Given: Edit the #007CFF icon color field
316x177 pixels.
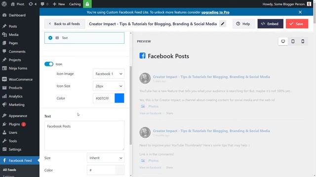Looking at the screenshot, I should (x=104, y=98).
